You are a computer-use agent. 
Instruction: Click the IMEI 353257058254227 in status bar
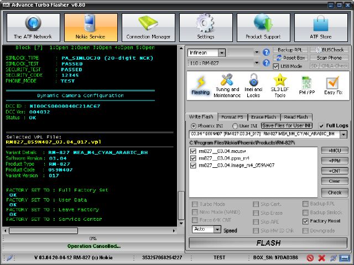[x=162, y=258]
